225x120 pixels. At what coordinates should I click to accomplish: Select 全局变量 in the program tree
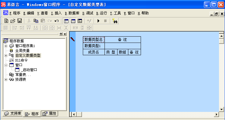22,51
